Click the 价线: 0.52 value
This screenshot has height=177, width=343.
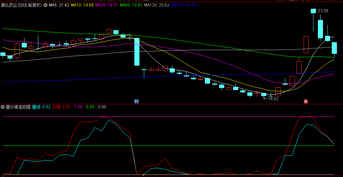(61, 107)
